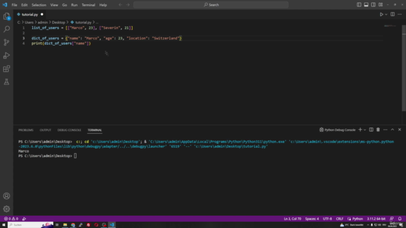
Task: Run the Python file with play button
Action: coord(381,15)
